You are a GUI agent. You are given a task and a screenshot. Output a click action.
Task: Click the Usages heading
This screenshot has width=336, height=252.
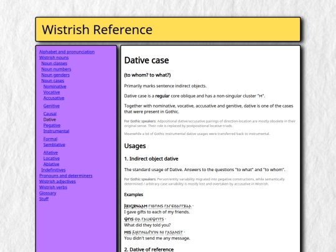point(135,146)
